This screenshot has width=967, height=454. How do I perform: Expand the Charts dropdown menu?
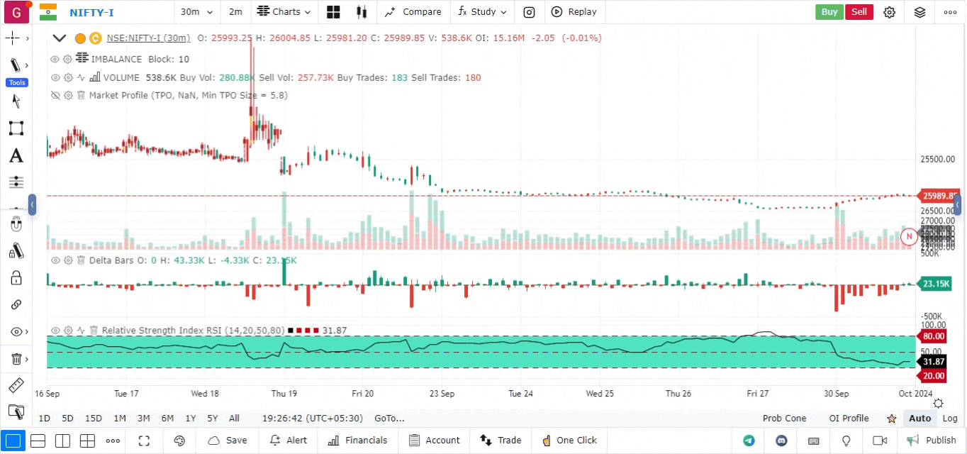coord(284,12)
